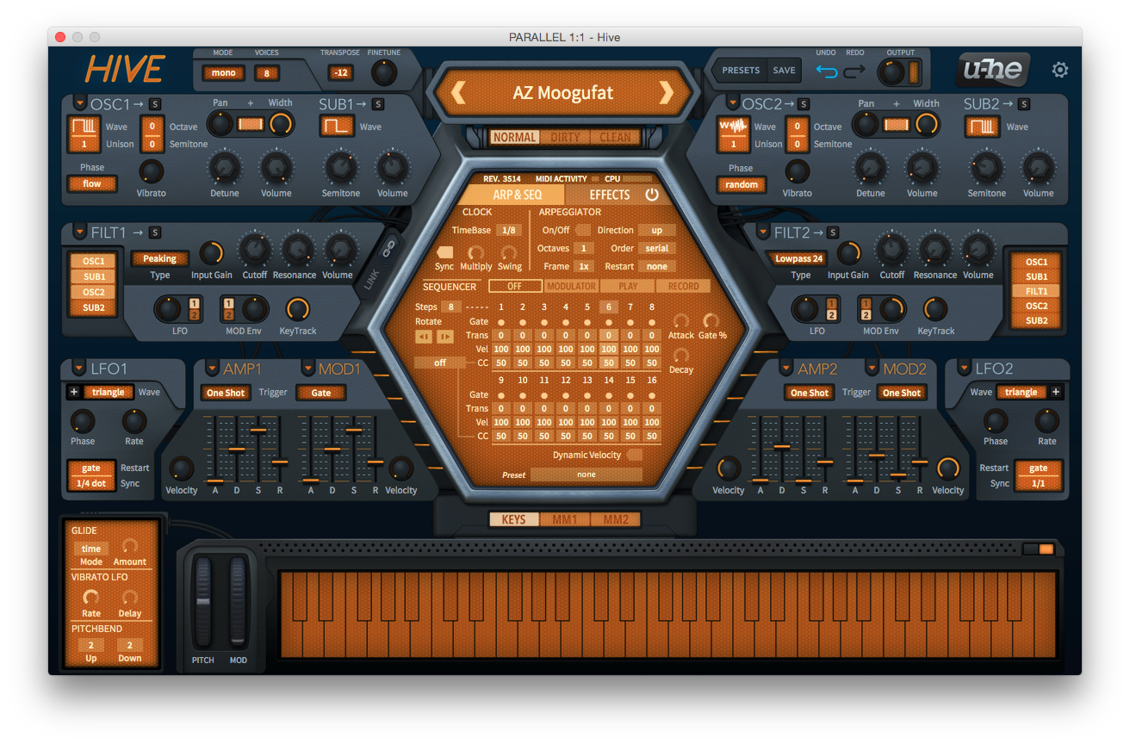
Task: Set sequencer mode to RECORD
Action: click(683, 286)
